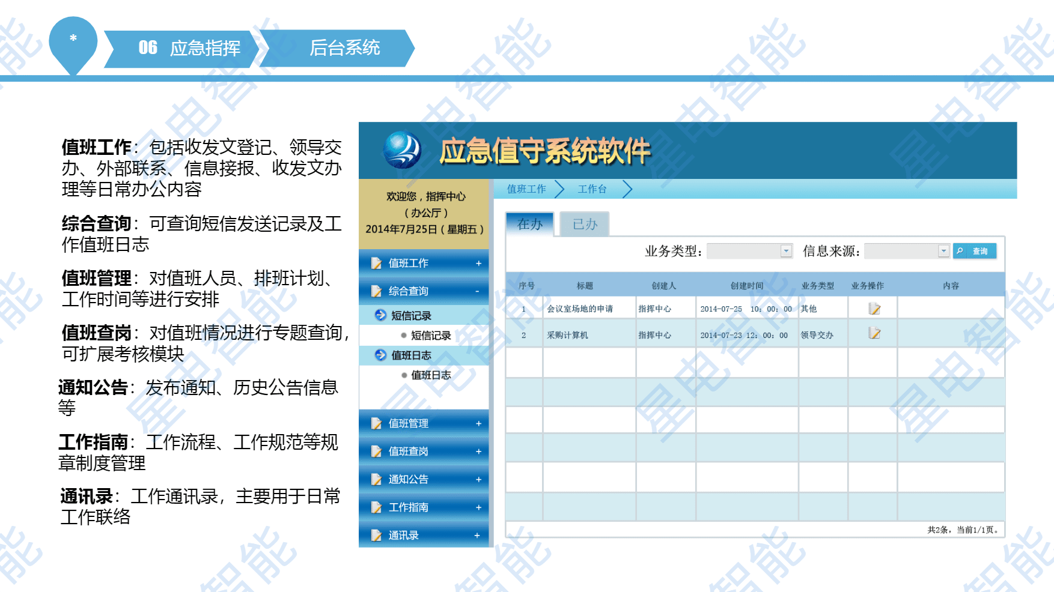The image size is (1054, 592).
Task: Expand 值班查岗 section with plus sign
Action: coord(478,452)
